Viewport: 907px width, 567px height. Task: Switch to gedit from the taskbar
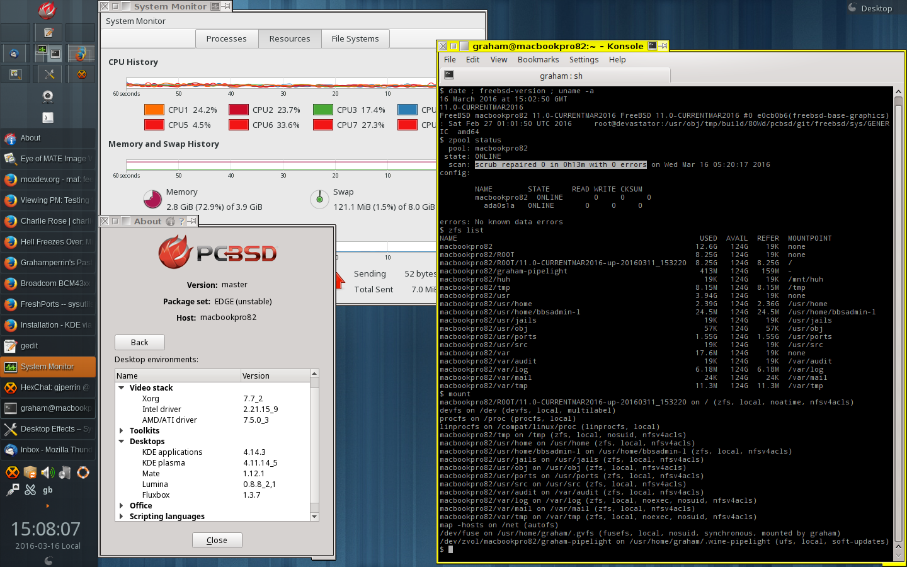(x=48, y=346)
